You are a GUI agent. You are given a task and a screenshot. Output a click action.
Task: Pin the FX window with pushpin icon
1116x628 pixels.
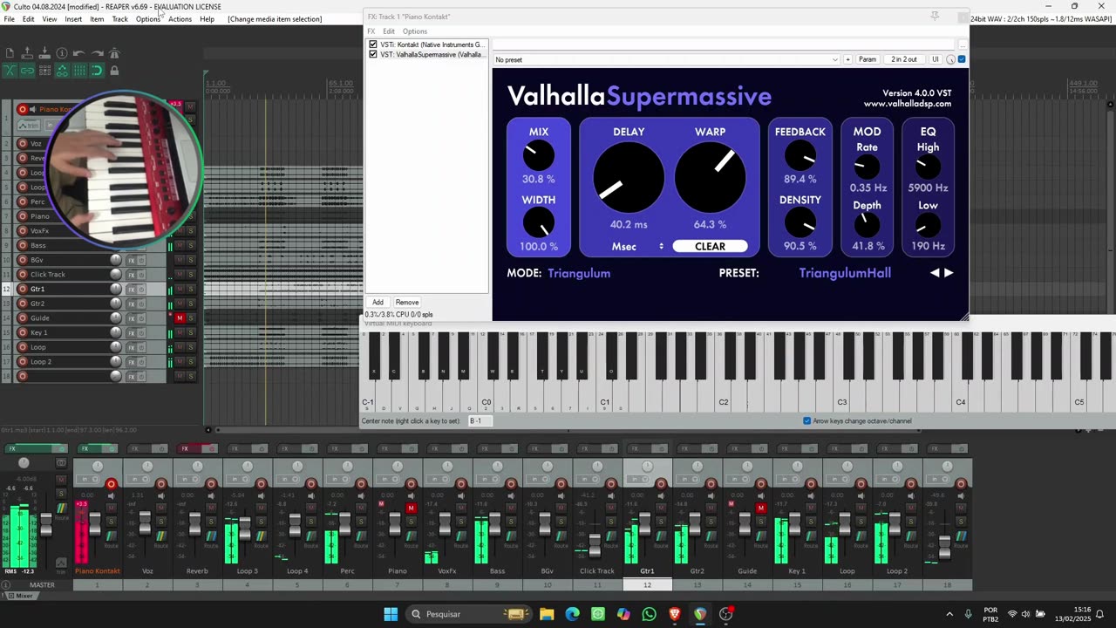(x=935, y=16)
